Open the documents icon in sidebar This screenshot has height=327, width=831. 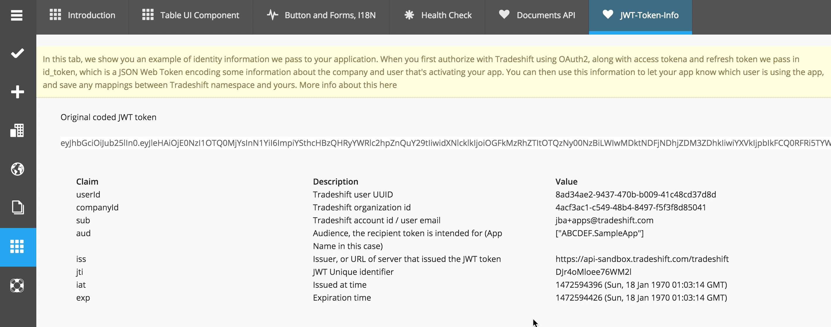(18, 207)
